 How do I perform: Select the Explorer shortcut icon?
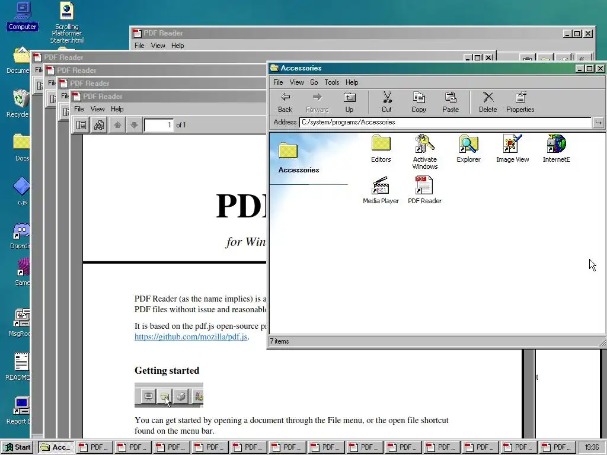pos(468,149)
